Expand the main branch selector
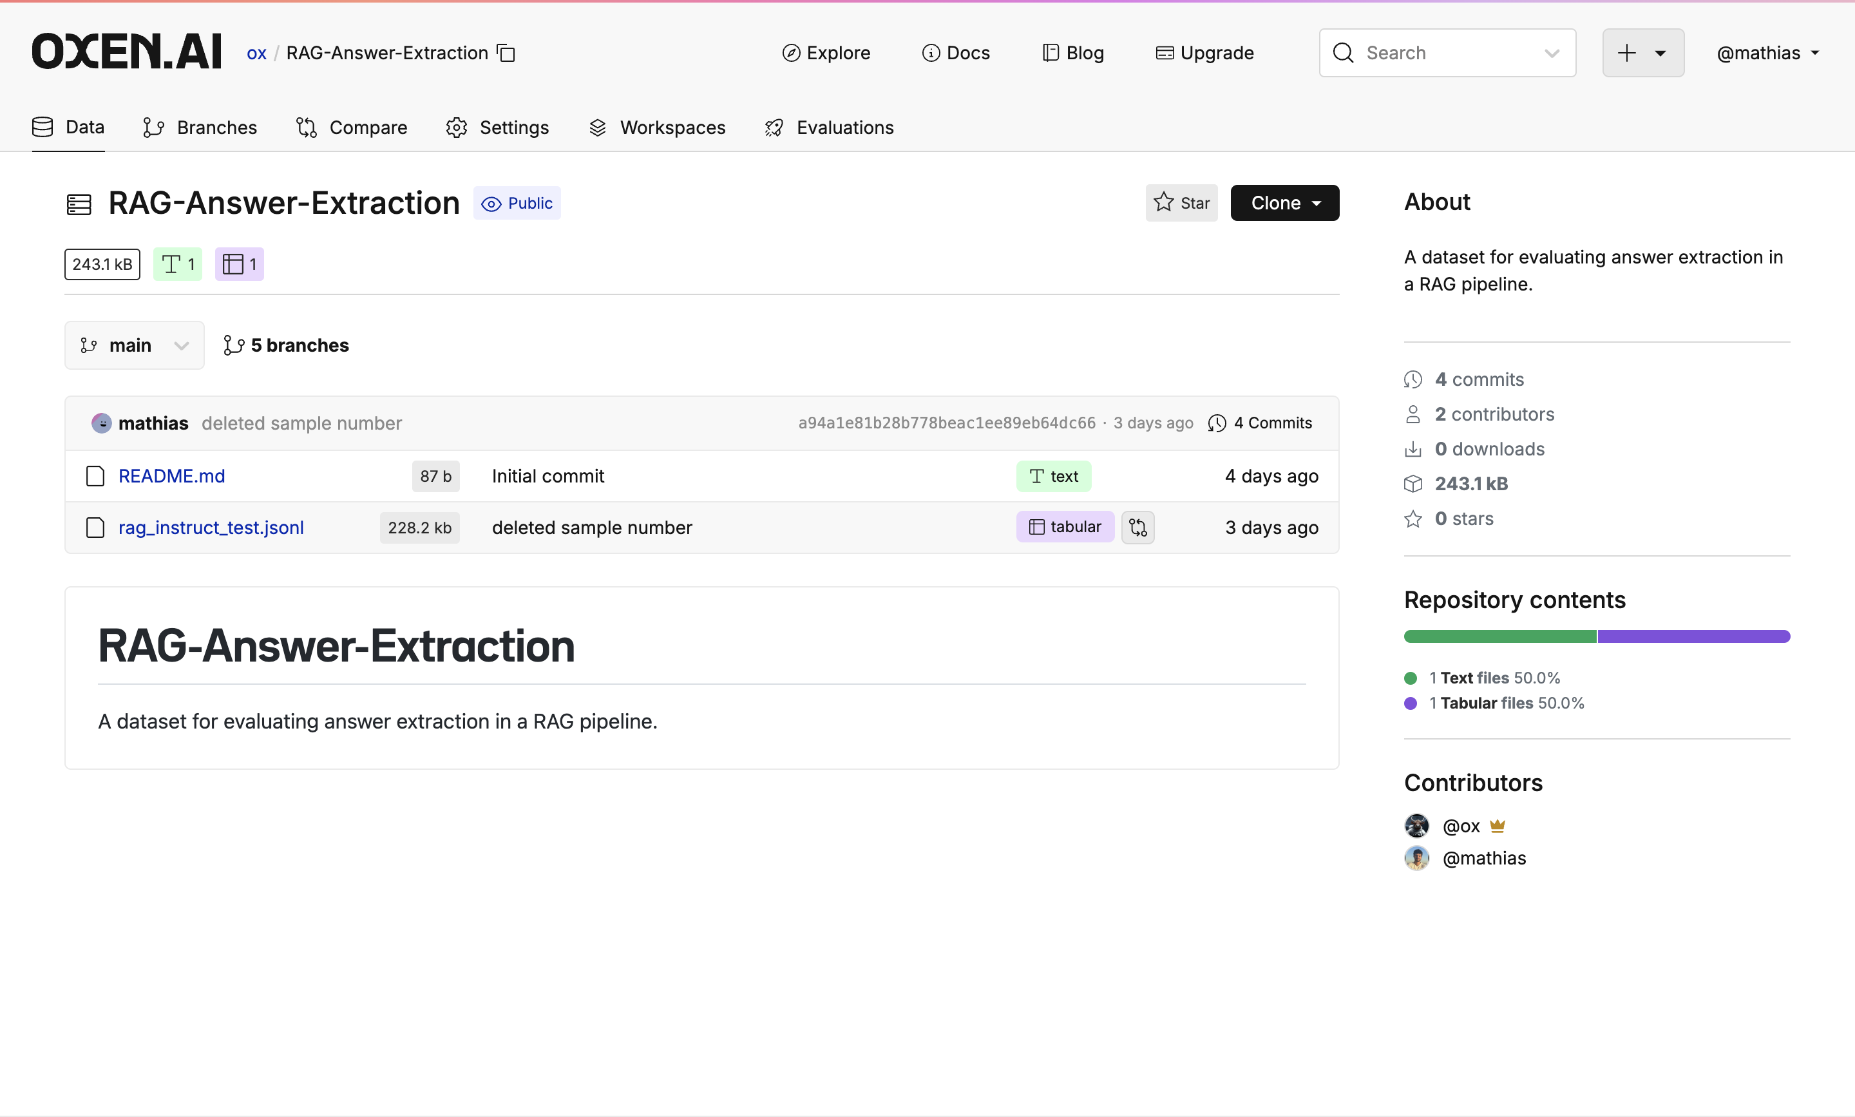 (134, 345)
